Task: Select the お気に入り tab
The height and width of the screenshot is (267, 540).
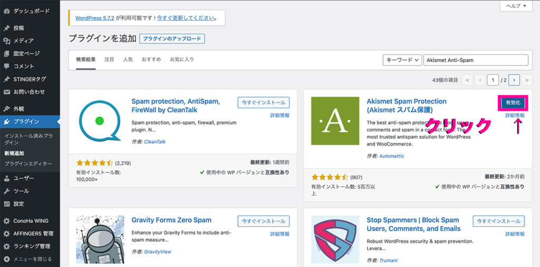Action: 182,59
